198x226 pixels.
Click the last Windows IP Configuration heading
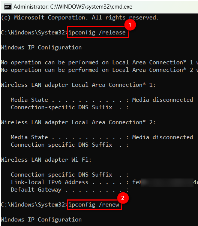coord(41,220)
